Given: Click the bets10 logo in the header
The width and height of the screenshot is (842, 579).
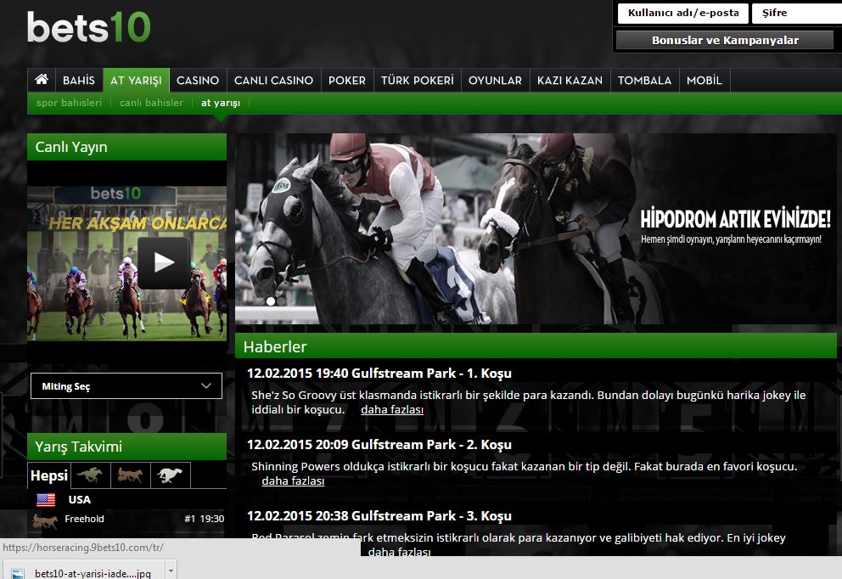Looking at the screenshot, I should (x=89, y=27).
